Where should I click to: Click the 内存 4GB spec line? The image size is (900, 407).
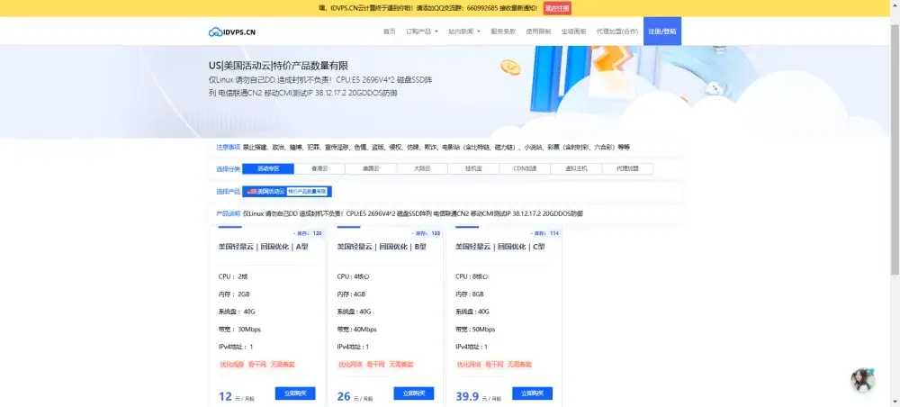352,294
